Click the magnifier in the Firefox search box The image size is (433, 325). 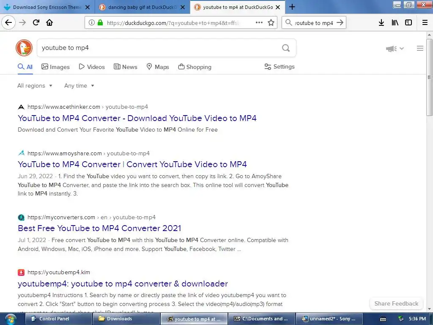point(288,23)
